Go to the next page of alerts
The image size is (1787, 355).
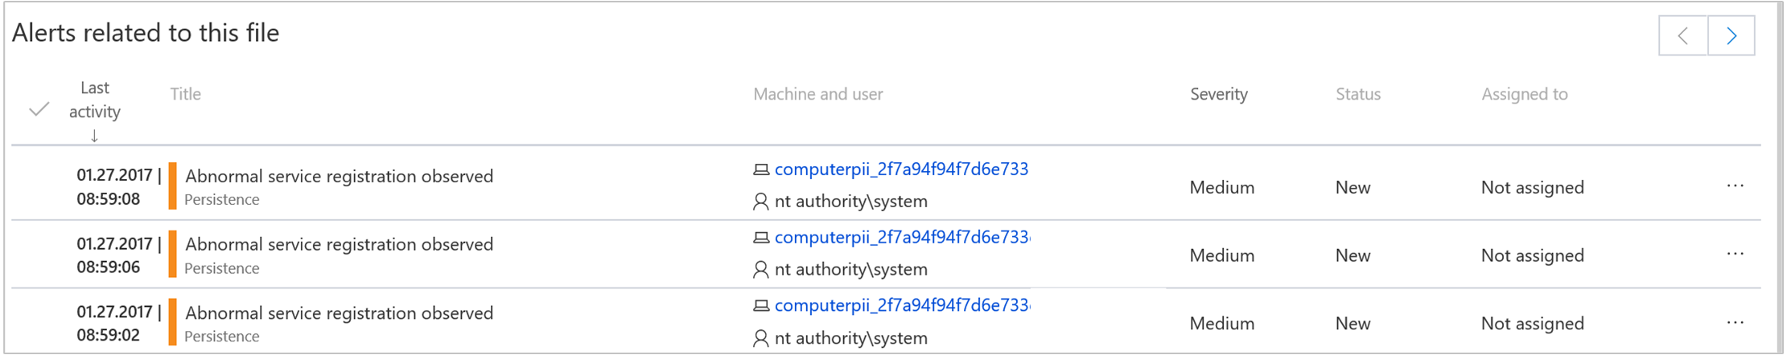pos(1731,36)
